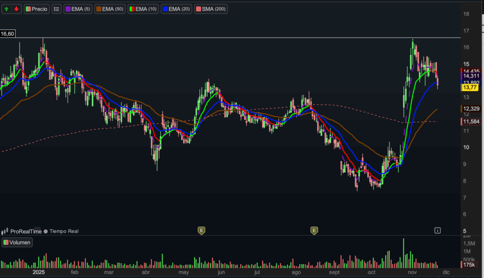Open the Volumen panel settings
Viewport: 484px width, 278px height.
click(x=17, y=243)
